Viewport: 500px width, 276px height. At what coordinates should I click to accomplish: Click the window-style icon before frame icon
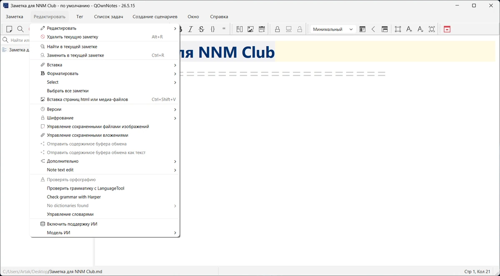point(385,29)
